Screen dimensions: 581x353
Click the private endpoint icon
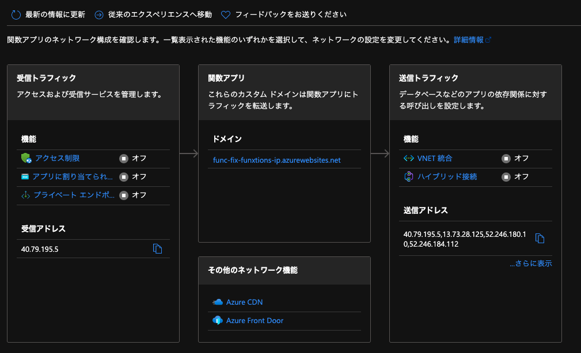click(x=25, y=195)
